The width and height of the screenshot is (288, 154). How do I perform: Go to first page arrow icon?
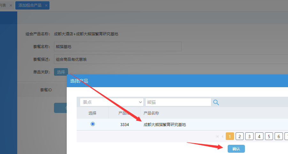click(x=217, y=136)
